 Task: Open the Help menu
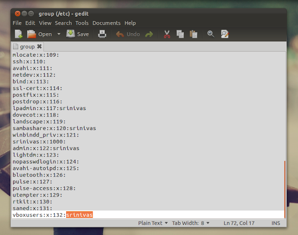130,23
